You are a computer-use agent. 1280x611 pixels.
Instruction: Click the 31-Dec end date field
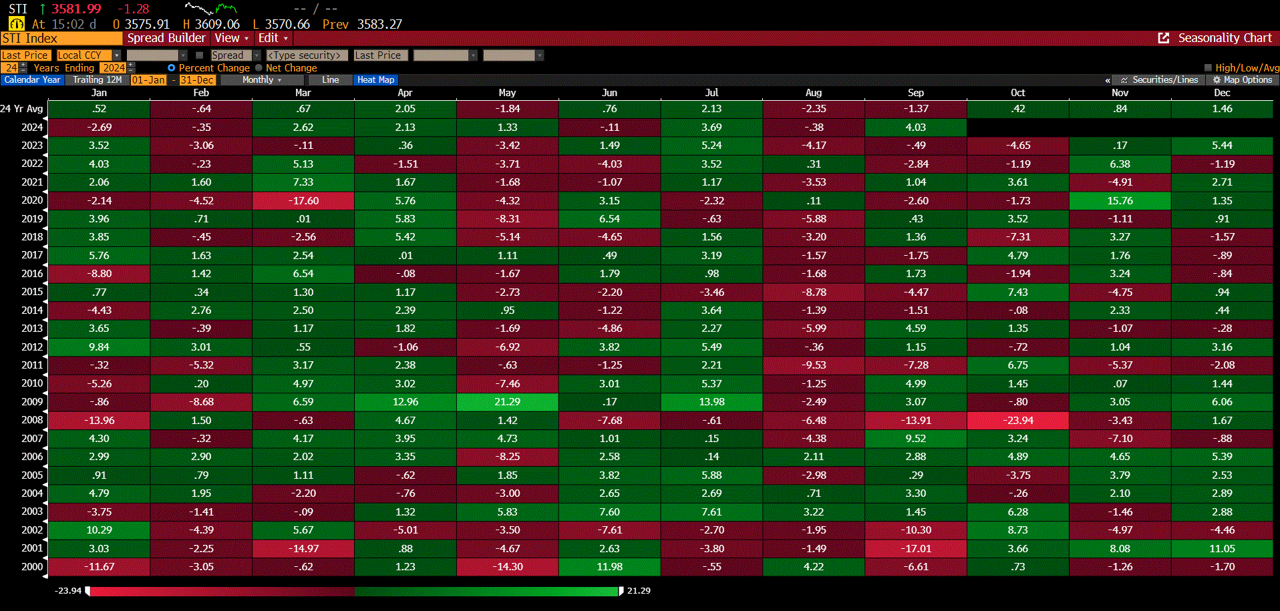click(x=197, y=80)
